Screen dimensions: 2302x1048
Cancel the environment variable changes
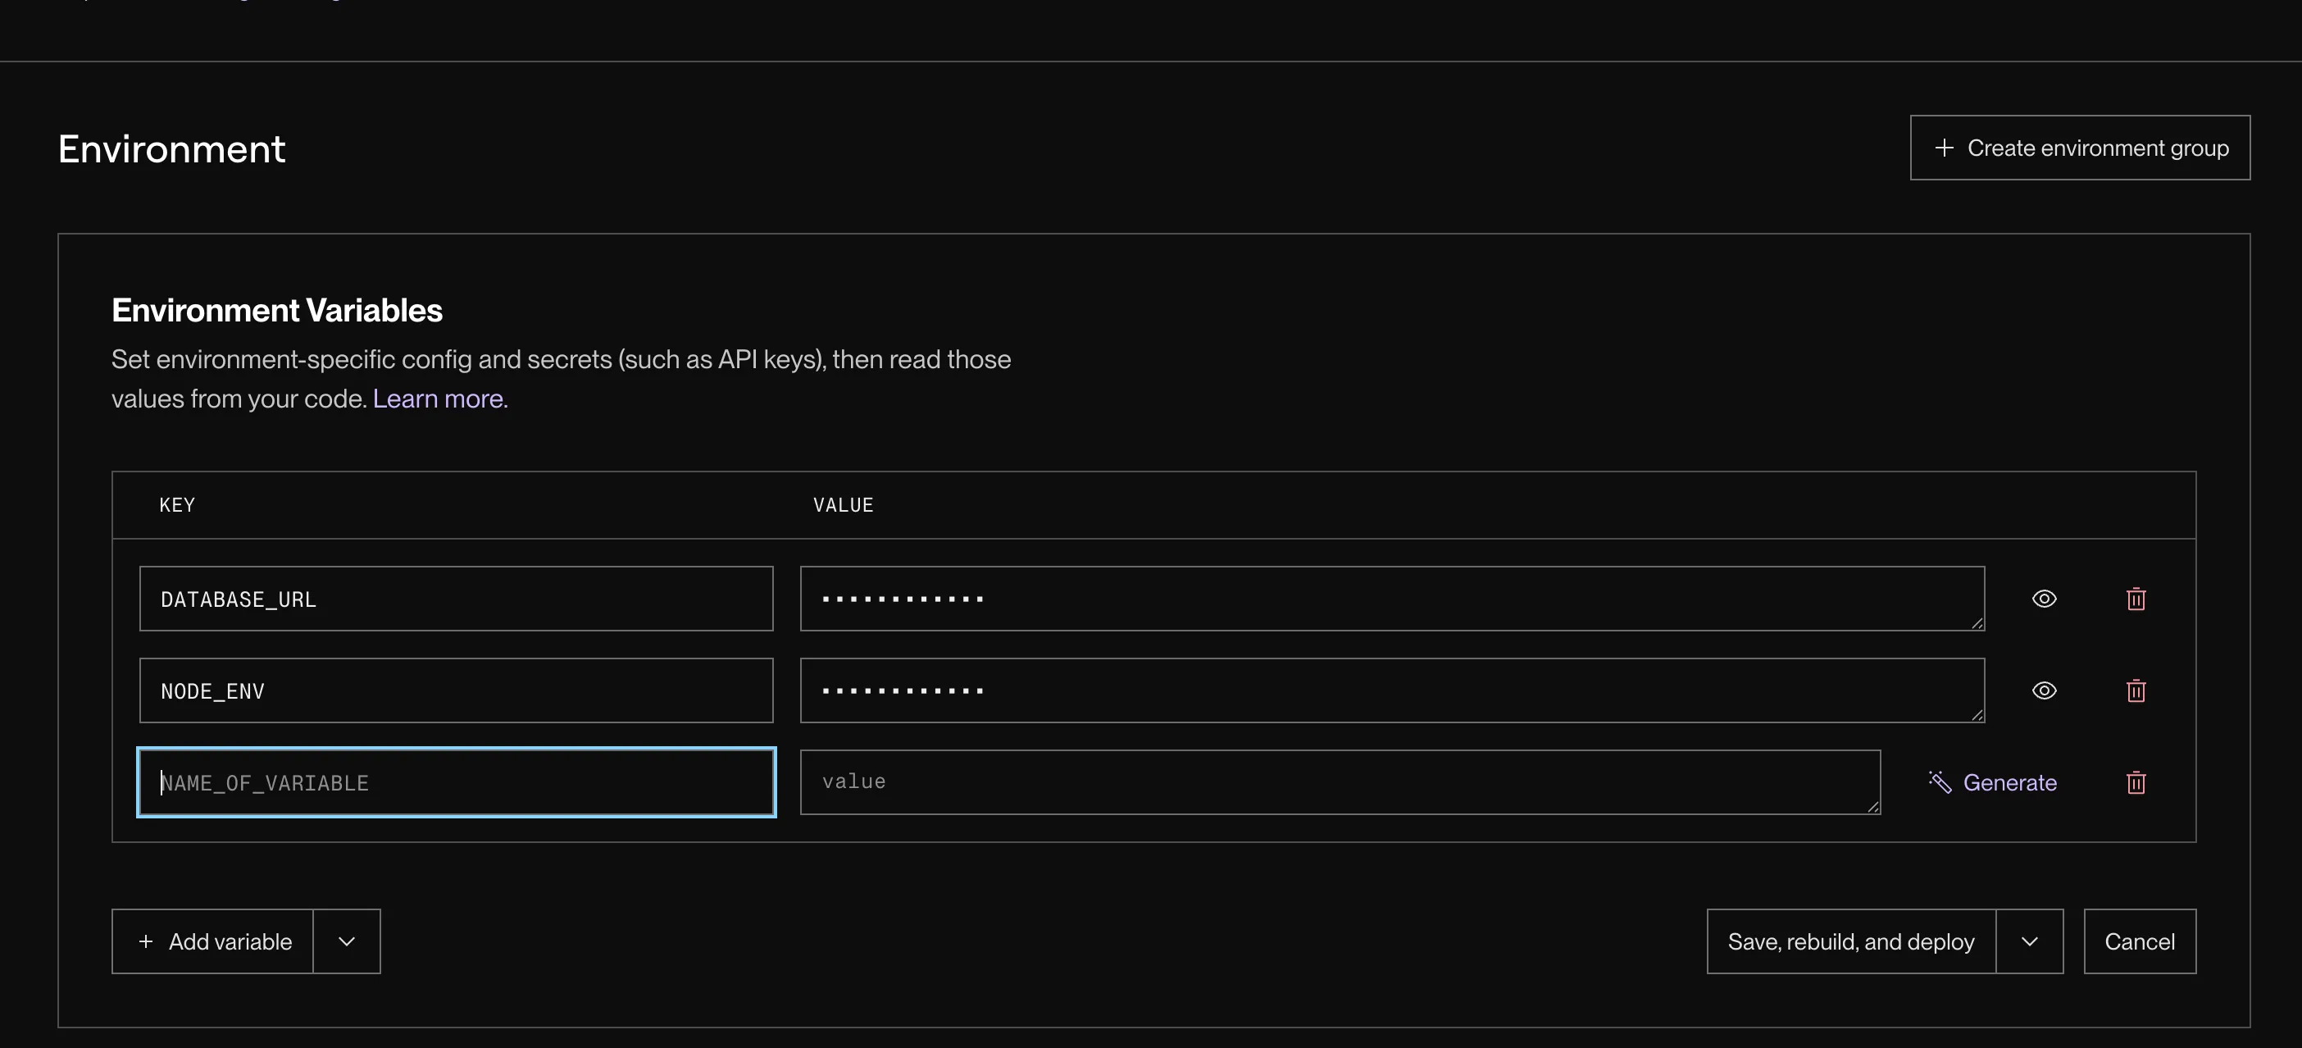[x=2140, y=941]
